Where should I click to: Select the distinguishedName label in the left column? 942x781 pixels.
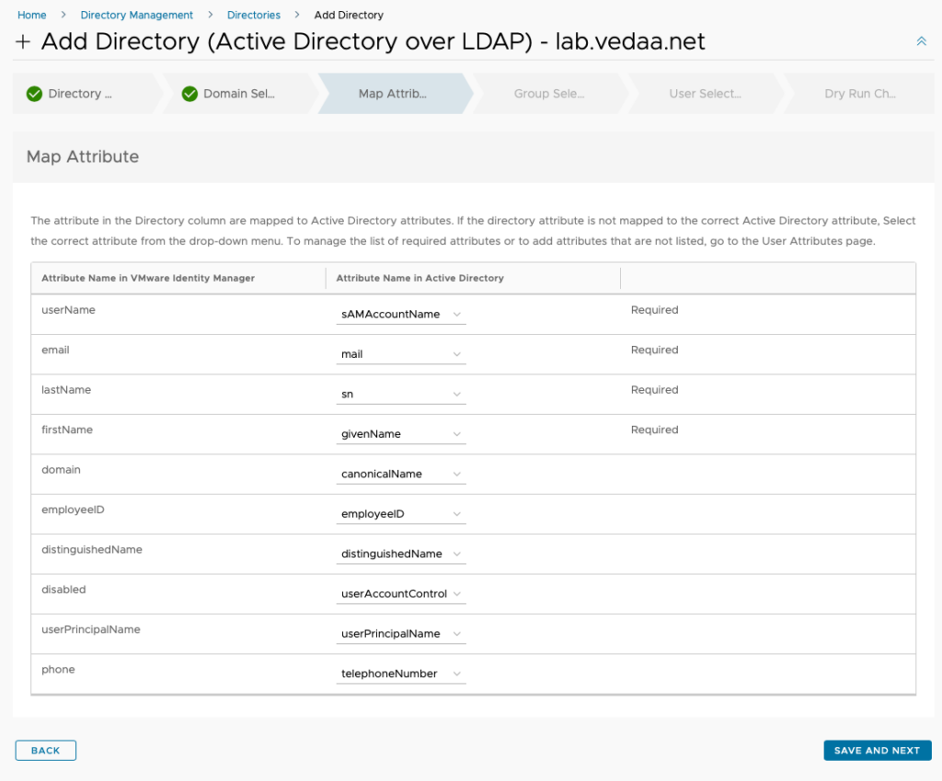(92, 550)
